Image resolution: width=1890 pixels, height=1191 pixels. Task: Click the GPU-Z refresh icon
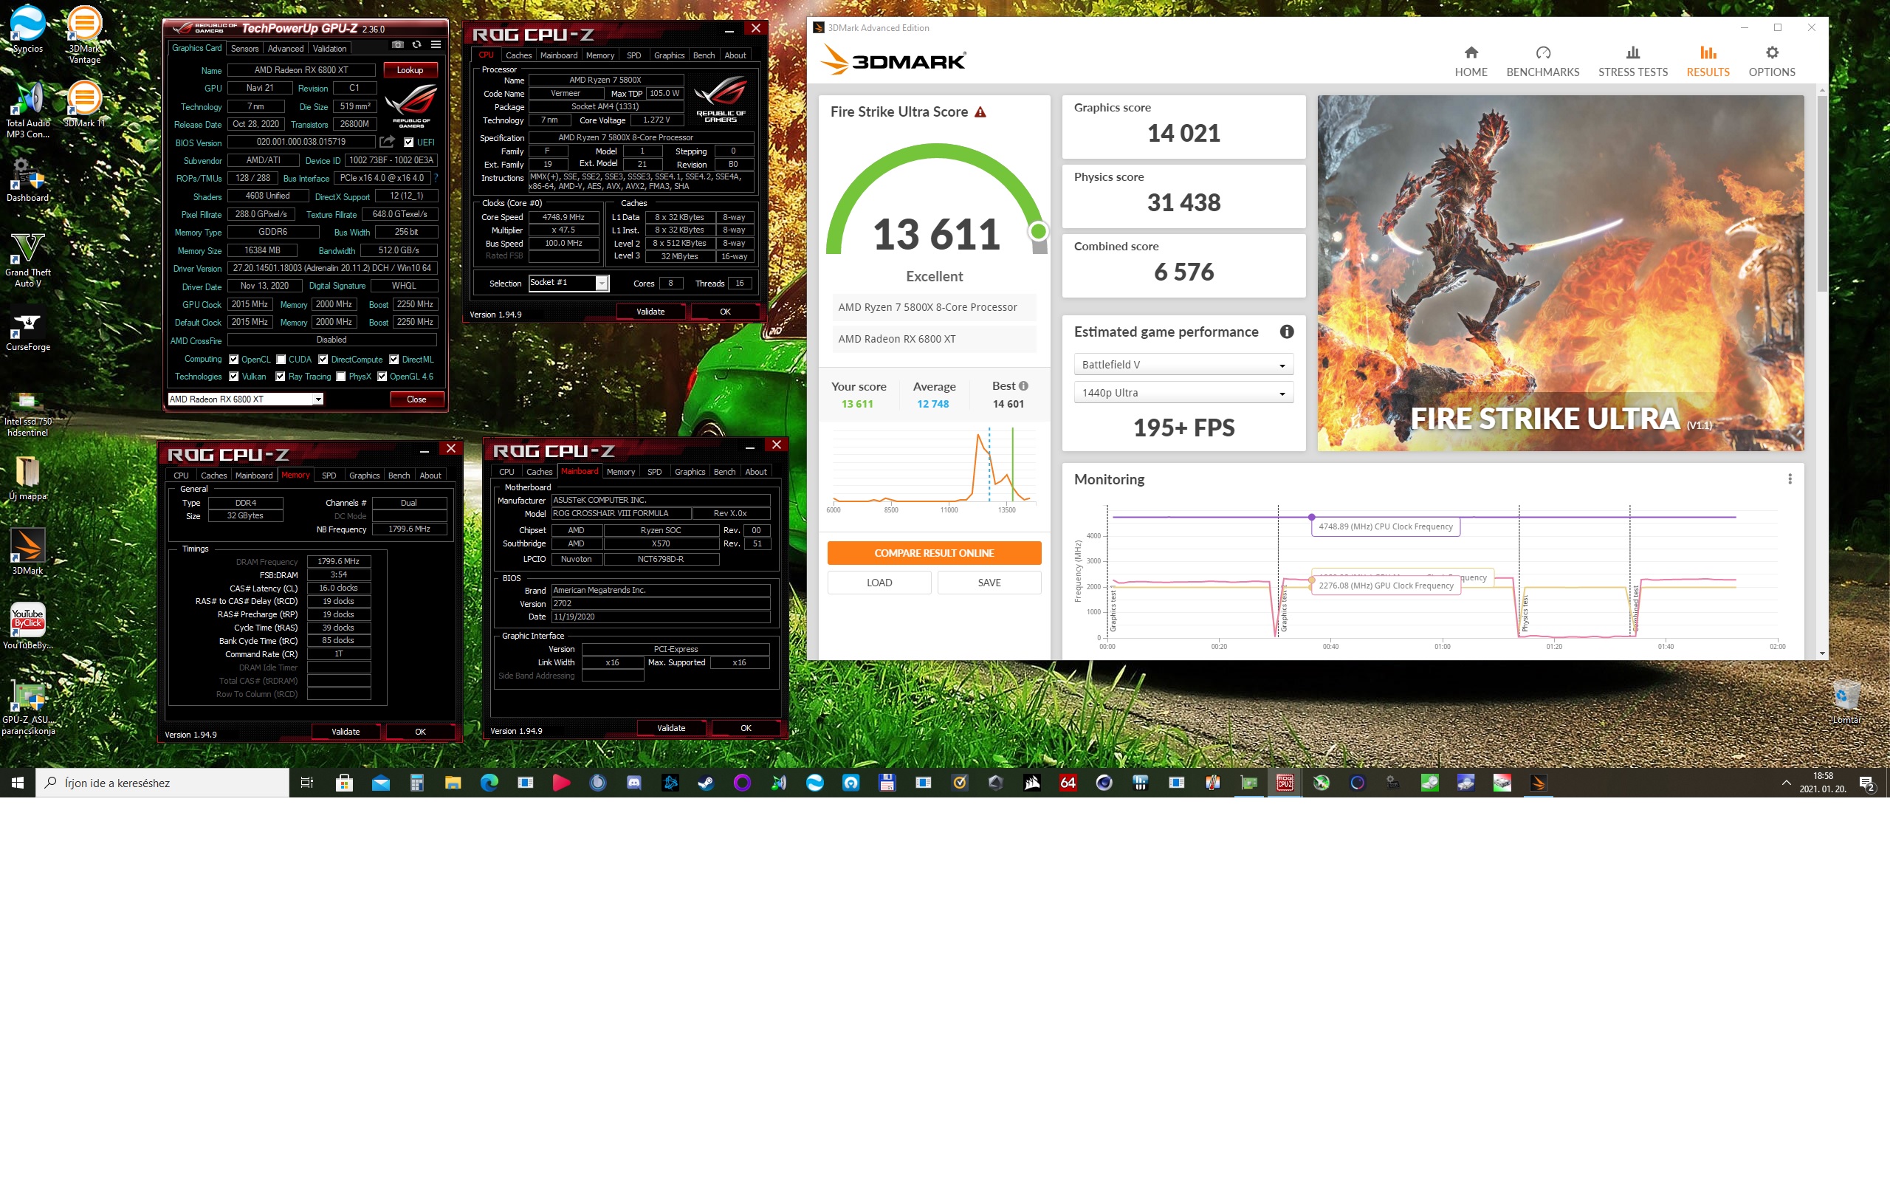417,45
